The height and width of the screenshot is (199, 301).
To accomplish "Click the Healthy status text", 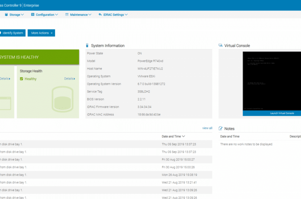I will pyautogui.click(x=30, y=79).
